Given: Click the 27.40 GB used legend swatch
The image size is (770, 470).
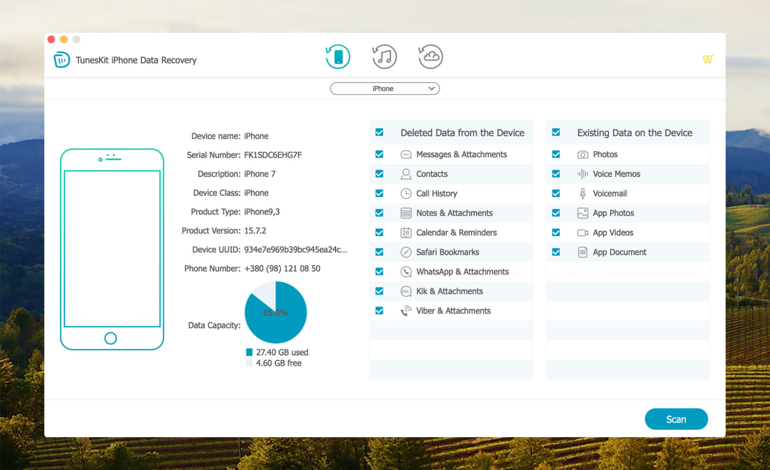Looking at the screenshot, I should tap(249, 352).
